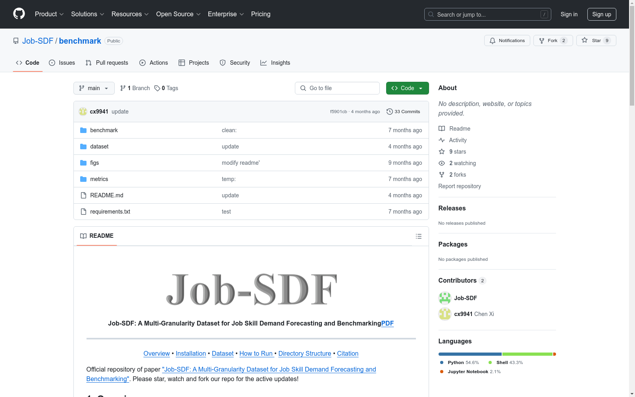Open the main branch selector dropdown
The width and height of the screenshot is (635, 397).
pyautogui.click(x=94, y=88)
